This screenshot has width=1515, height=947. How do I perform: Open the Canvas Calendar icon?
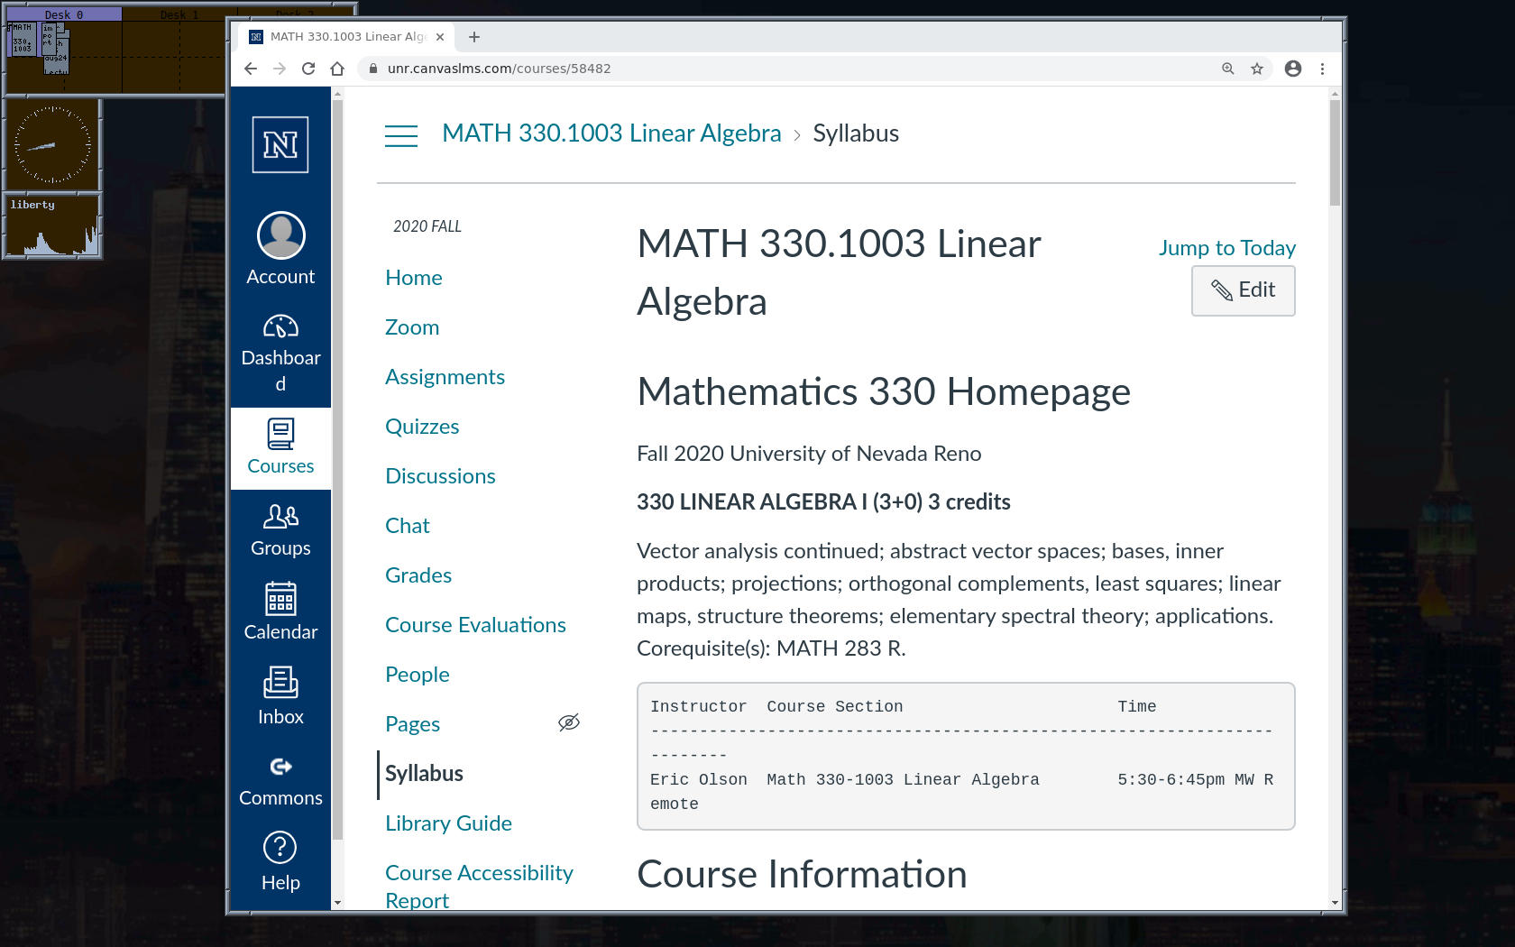280,609
